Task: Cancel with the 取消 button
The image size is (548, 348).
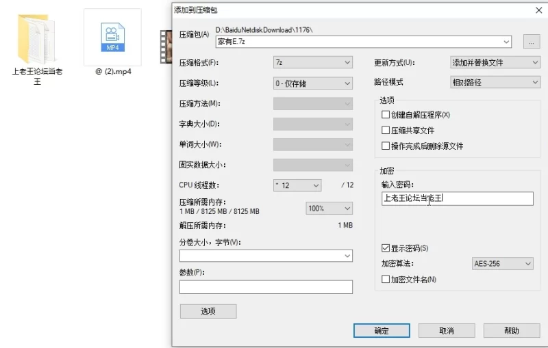Action: (x=447, y=330)
